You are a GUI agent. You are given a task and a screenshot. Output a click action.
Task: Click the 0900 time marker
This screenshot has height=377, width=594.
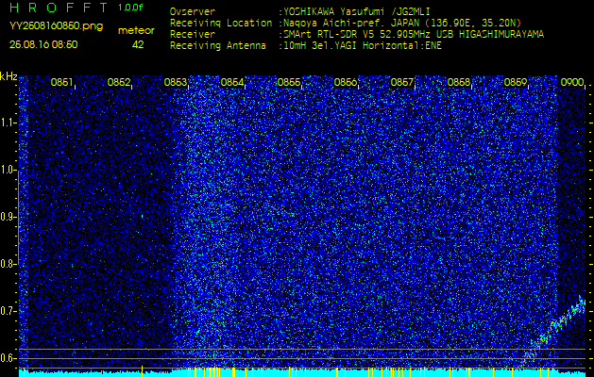click(x=571, y=82)
